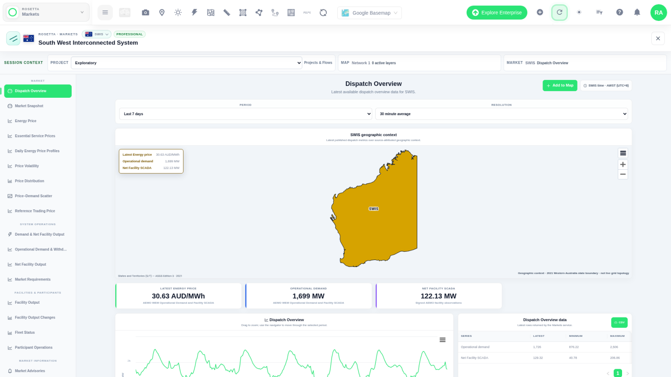
Task: Click the Explore Enterprise button
Action: tap(497, 13)
